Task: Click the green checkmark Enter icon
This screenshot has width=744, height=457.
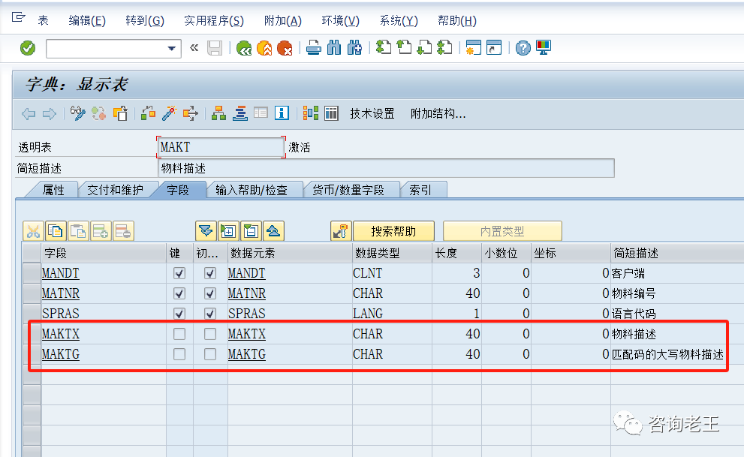Action: [28, 48]
